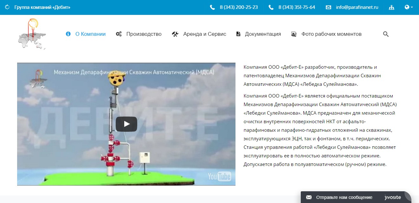419x203 pixels.
Task: Expand the globe language dropdown
Action: coord(409,7)
